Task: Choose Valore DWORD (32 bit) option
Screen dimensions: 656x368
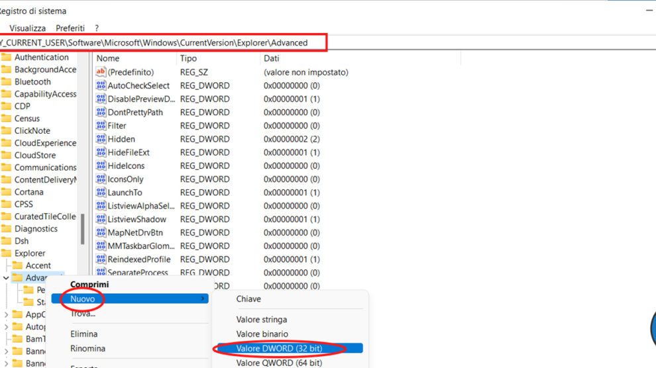Action: tap(278, 348)
